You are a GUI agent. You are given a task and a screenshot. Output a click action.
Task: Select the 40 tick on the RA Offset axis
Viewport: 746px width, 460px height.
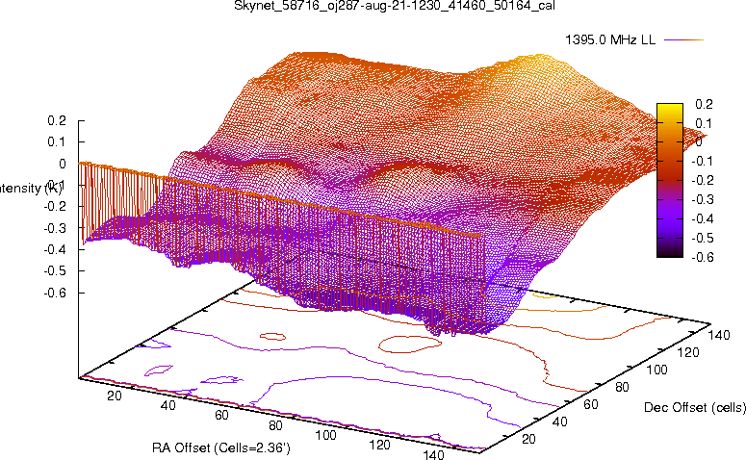coord(167,405)
